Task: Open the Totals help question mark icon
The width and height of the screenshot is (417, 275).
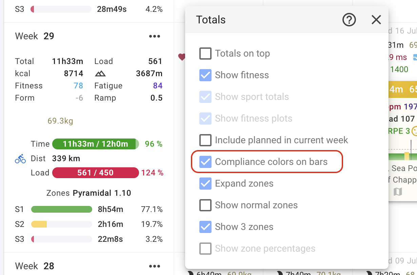Action: [x=349, y=20]
